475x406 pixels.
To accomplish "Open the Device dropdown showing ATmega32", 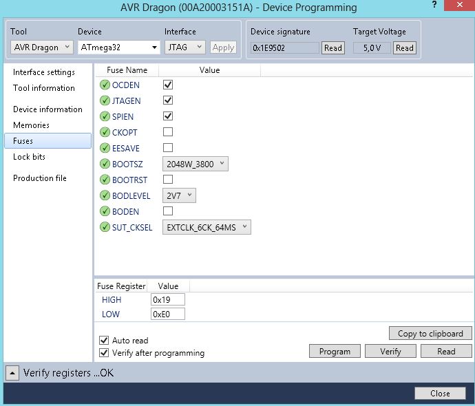I will click(118, 47).
